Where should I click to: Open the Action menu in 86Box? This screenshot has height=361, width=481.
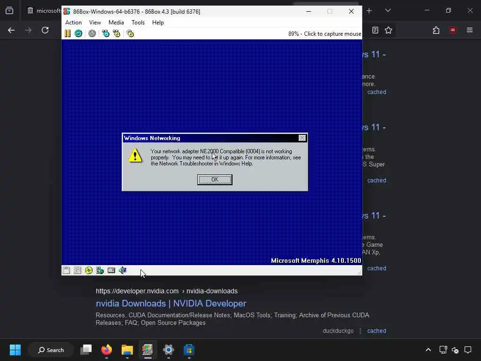click(x=73, y=23)
